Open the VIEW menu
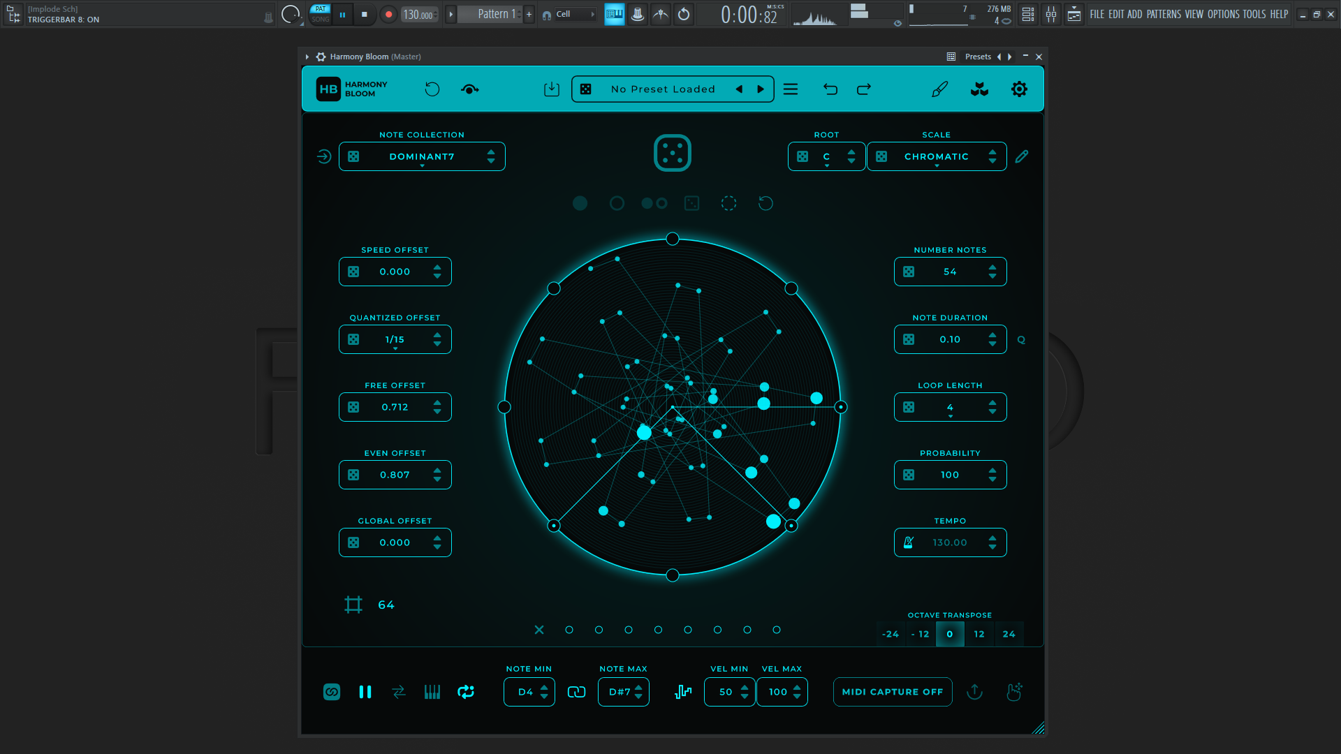1341x754 pixels. [1194, 14]
